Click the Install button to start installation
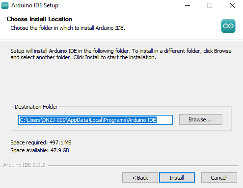Image resolution: width=243 pixels, height=188 pixels. (x=177, y=178)
